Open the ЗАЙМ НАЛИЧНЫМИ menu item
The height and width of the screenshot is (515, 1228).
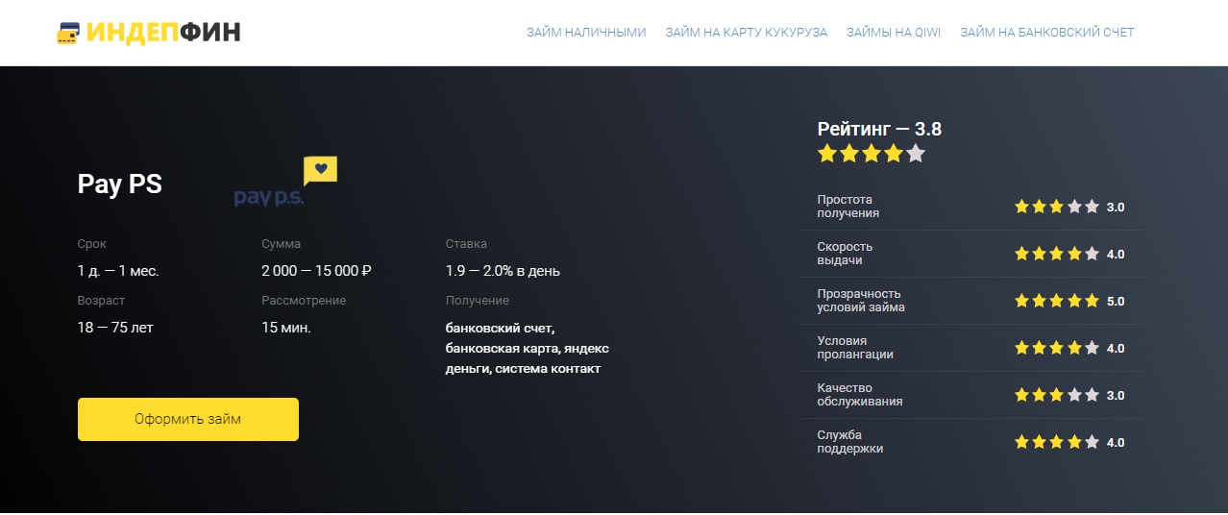[x=586, y=33]
